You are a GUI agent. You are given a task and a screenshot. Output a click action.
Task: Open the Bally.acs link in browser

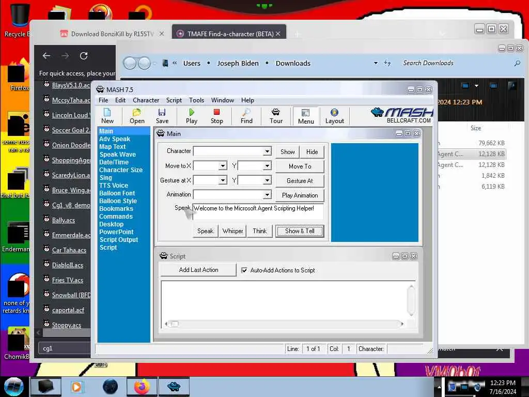[x=64, y=220]
